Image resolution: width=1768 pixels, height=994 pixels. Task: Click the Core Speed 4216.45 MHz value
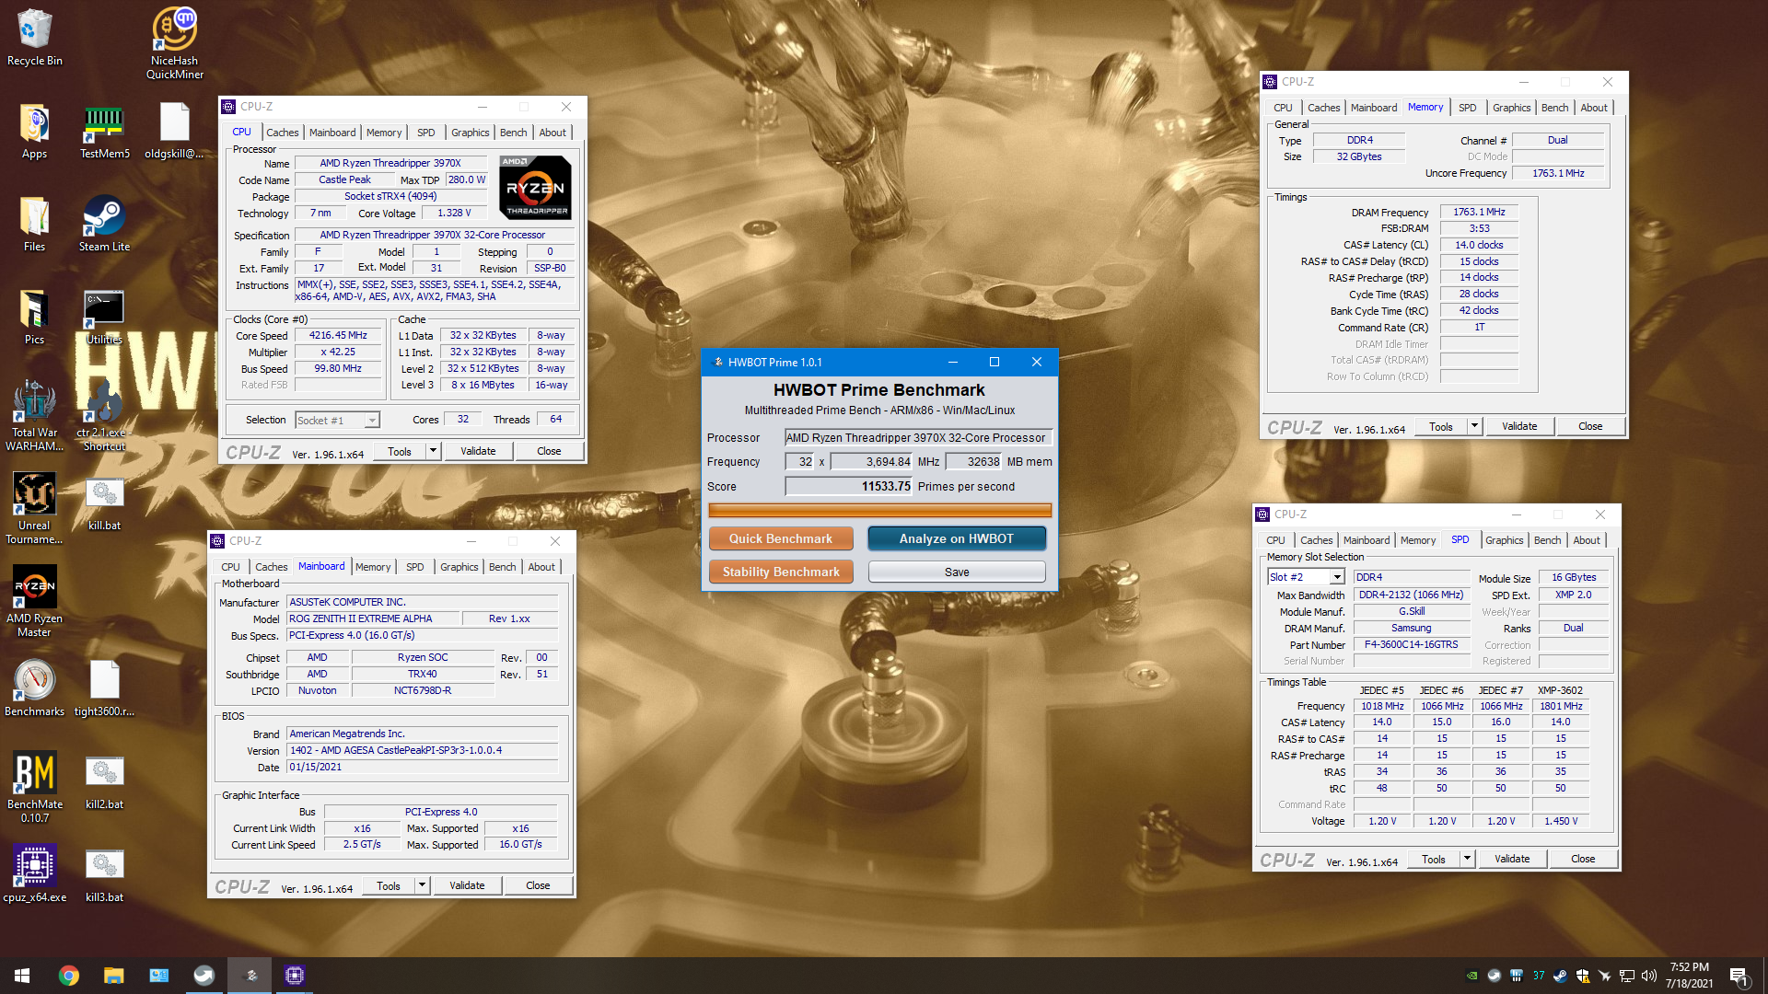[x=338, y=335]
